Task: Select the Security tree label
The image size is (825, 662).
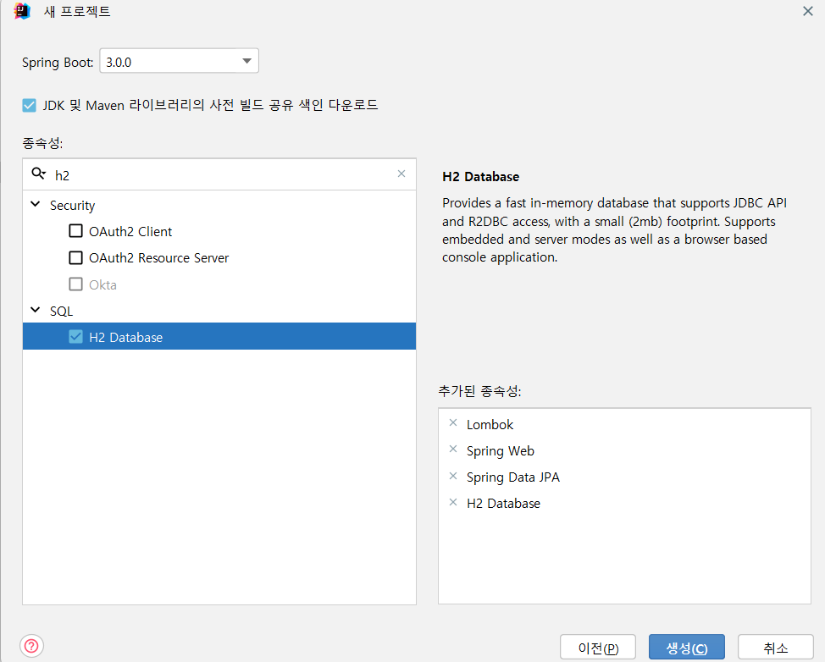Action: click(73, 206)
